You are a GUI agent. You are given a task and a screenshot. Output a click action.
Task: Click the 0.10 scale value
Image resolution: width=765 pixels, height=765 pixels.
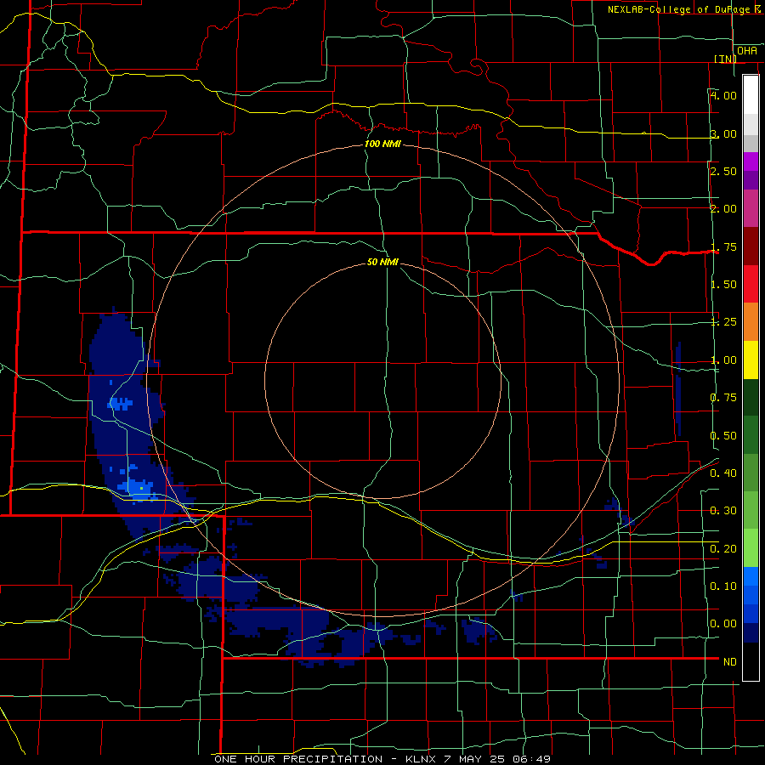pyautogui.click(x=723, y=586)
